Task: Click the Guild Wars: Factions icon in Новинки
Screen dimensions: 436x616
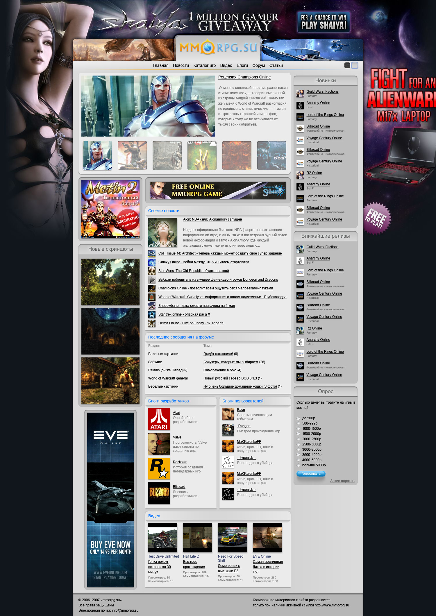Action: (x=300, y=94)
